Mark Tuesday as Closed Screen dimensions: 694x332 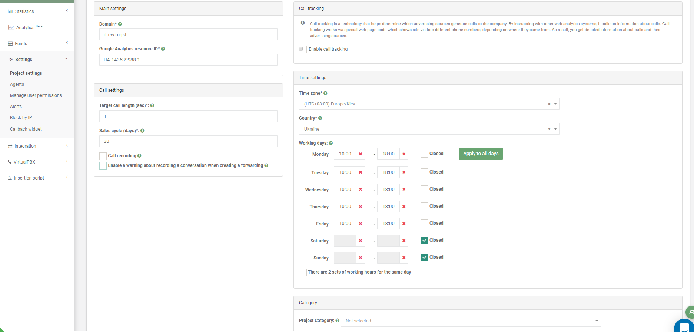point(424,172)
